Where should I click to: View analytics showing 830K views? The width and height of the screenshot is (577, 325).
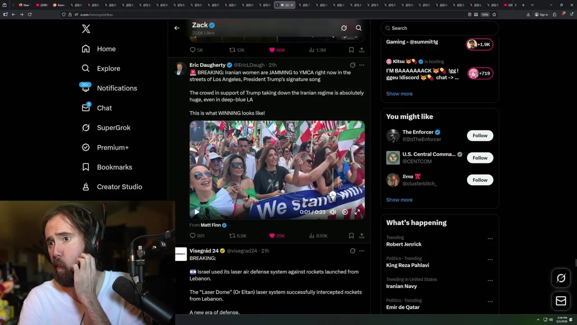318,236
